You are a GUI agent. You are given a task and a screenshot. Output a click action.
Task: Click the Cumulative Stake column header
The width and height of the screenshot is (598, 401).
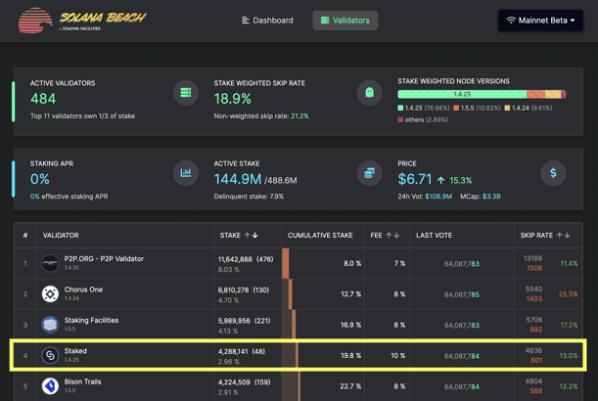[320, 236]
